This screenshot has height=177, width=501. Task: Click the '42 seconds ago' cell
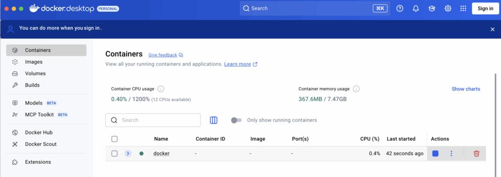pos(405,154)
